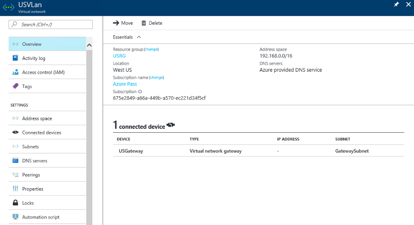This screenshot has width=414, height=225.
Task: Open the Activity log menu item
Action: pos(47,58)
